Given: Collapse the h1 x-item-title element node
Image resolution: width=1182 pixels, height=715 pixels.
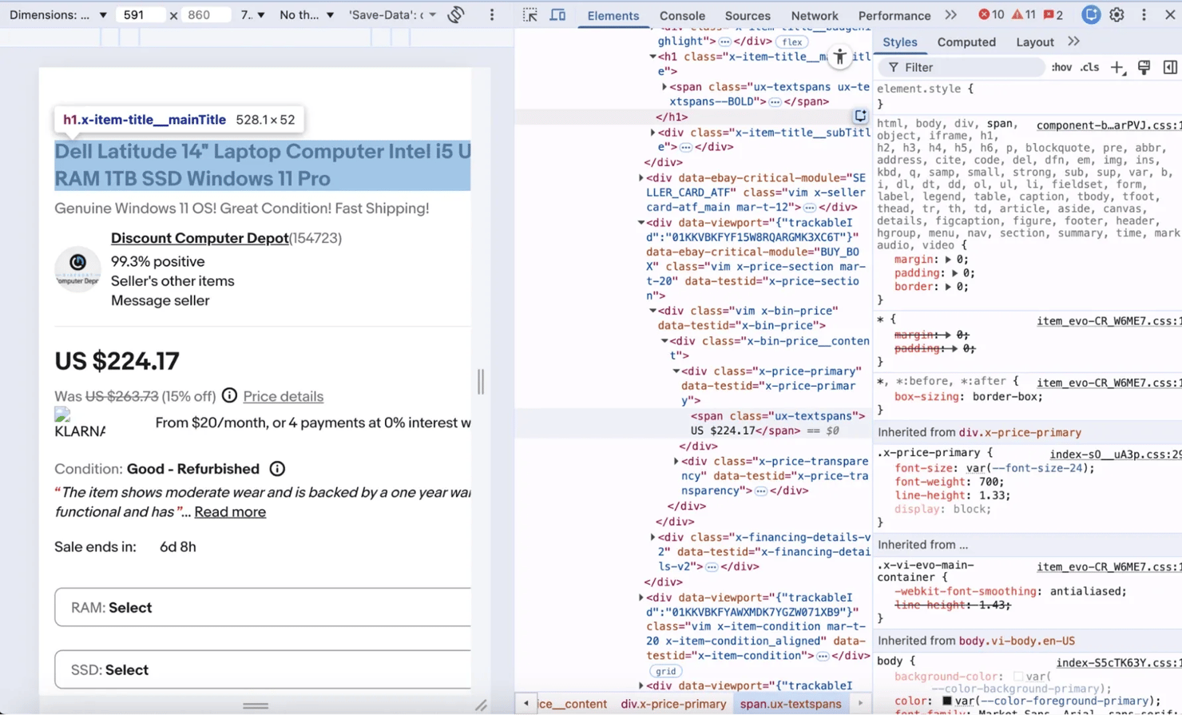Looking at the screenshot, I should [x=652, y=57].
